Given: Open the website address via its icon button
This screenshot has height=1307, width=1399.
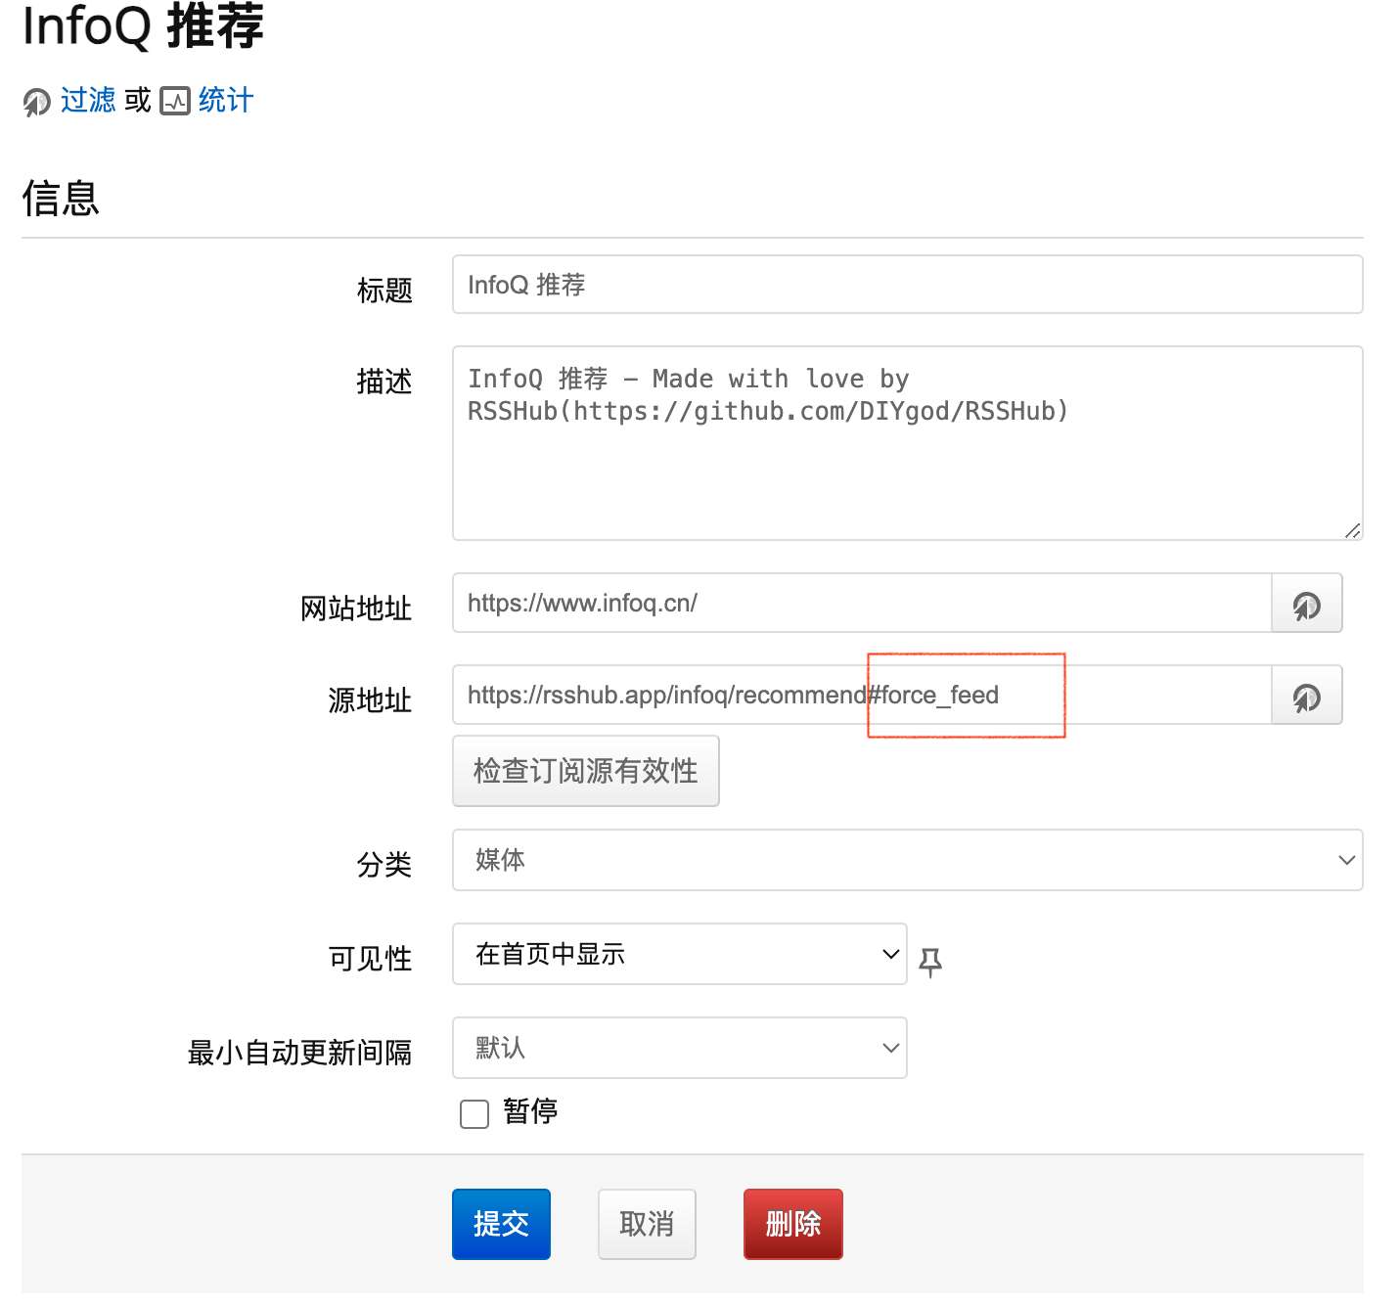Looking at the screenshot, I should point(1306,605).
